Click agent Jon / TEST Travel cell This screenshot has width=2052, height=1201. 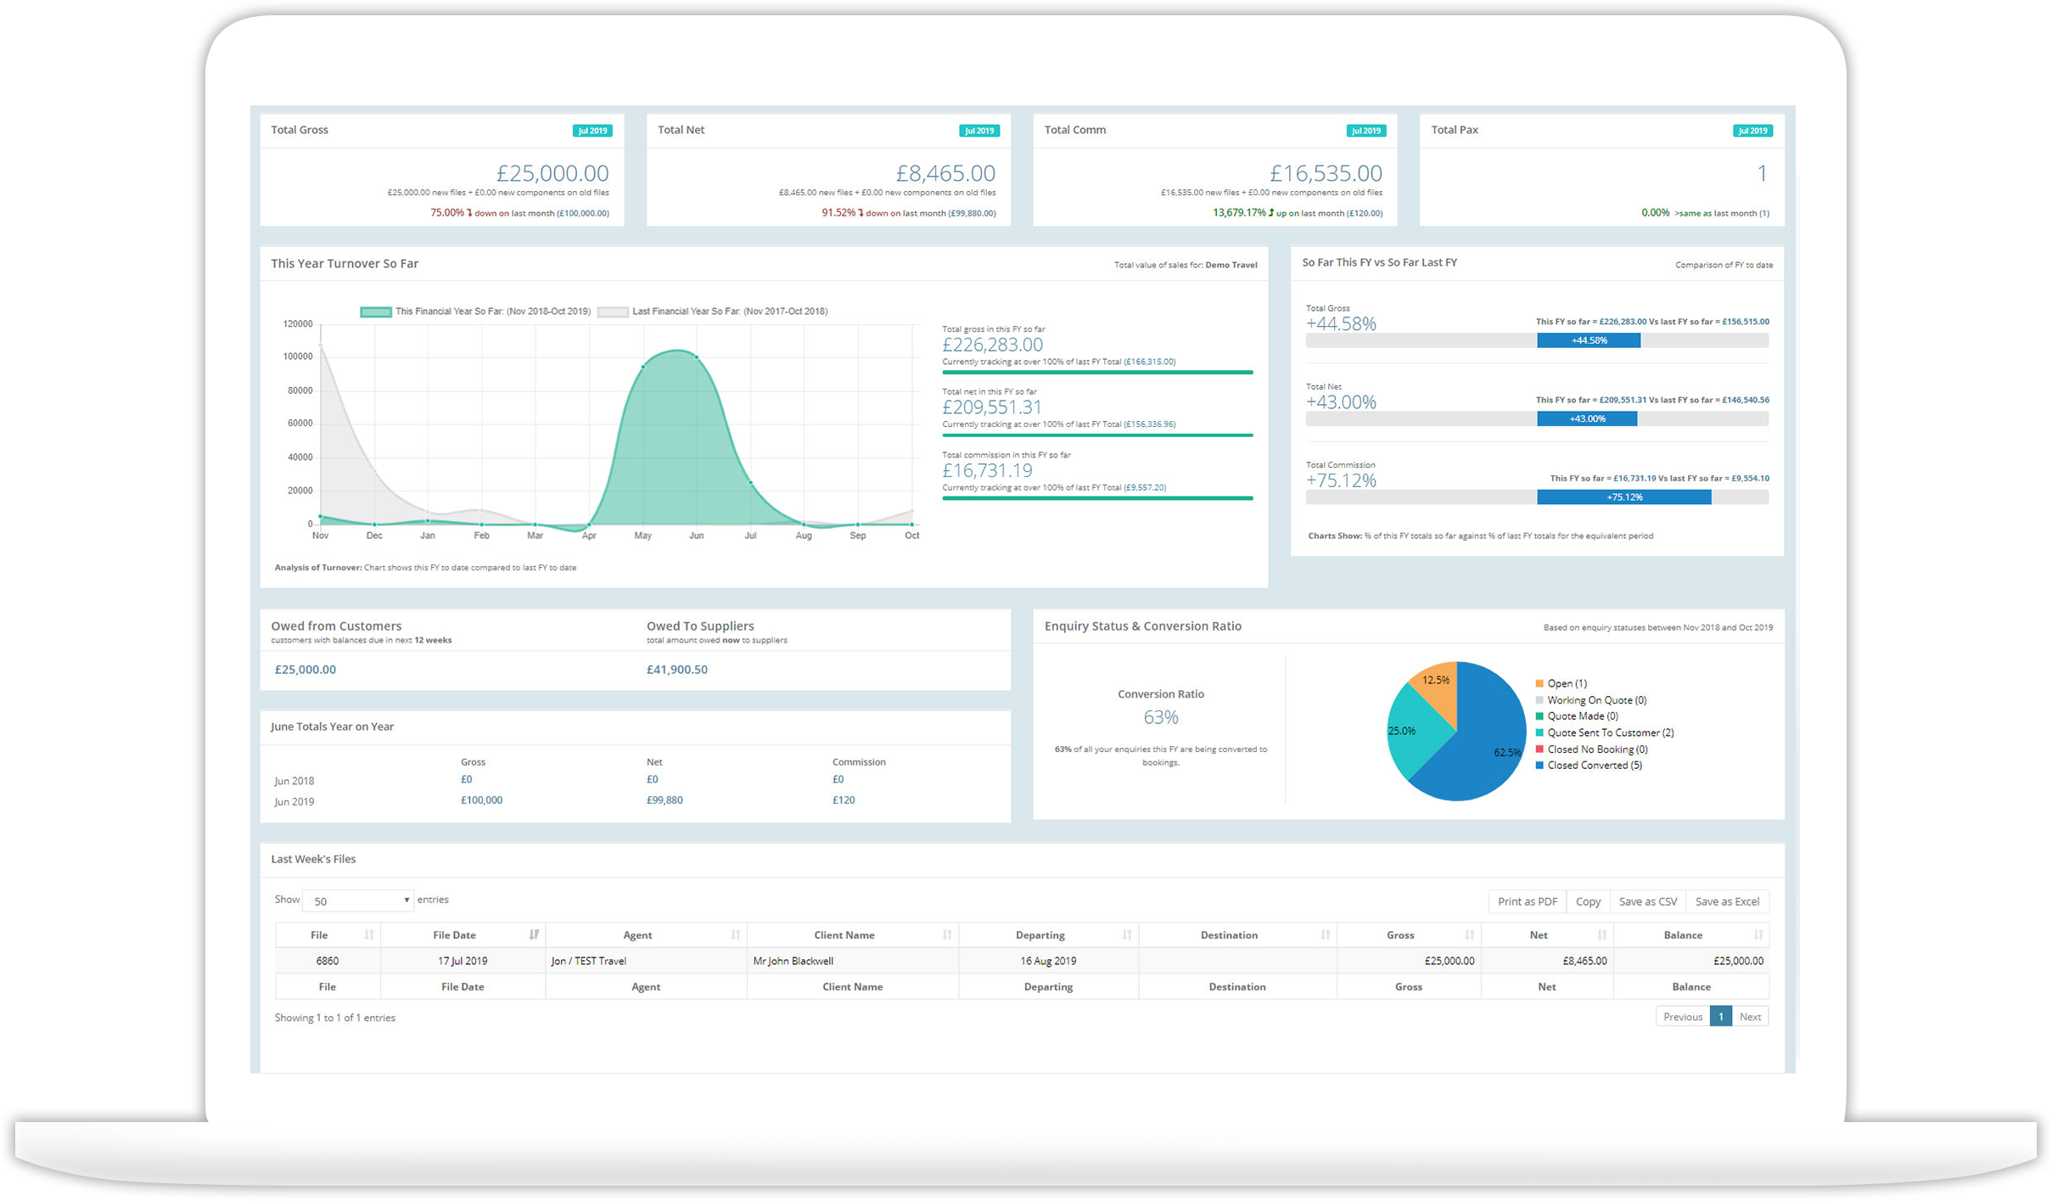point(646,961)
